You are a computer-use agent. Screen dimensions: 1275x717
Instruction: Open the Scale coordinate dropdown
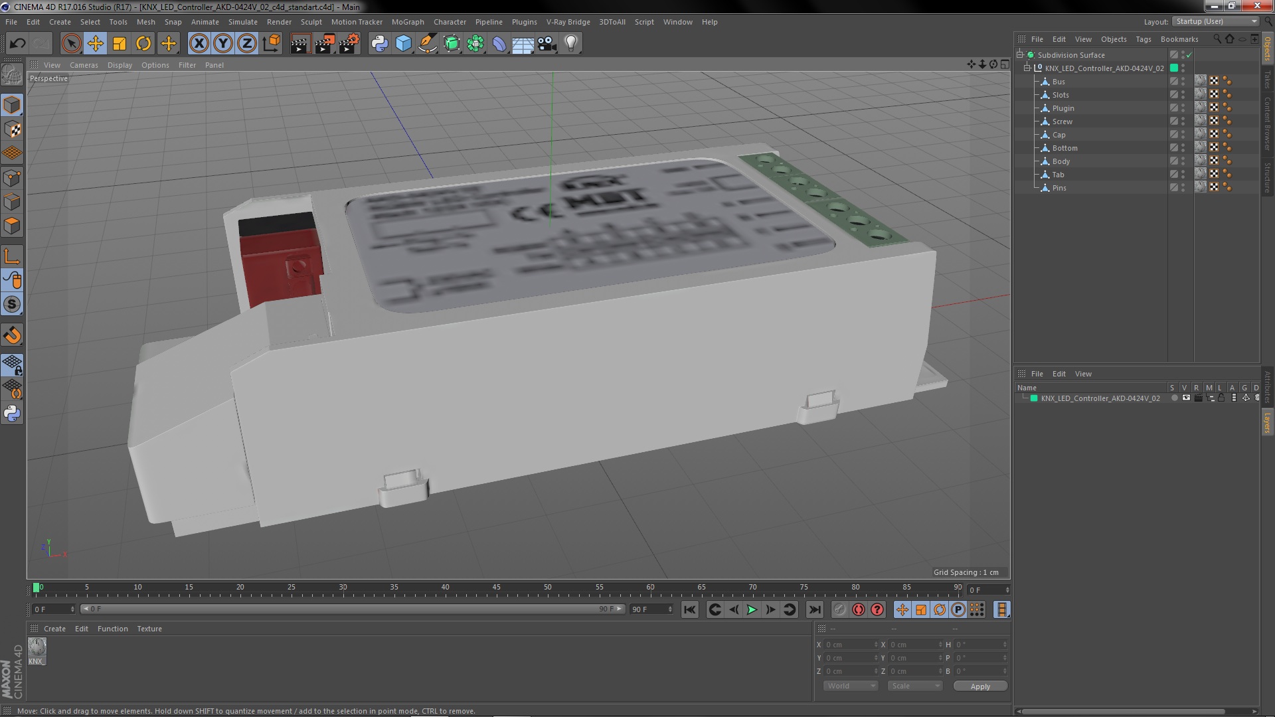914,686
